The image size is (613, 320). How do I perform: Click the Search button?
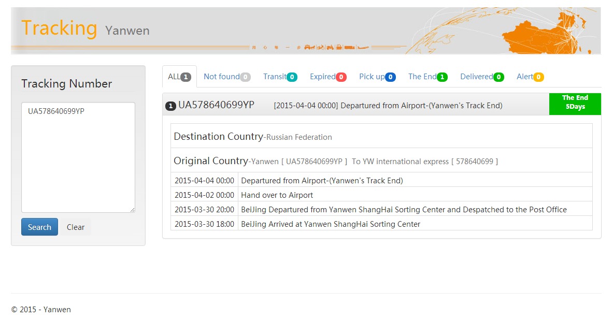tap(39, 227)
